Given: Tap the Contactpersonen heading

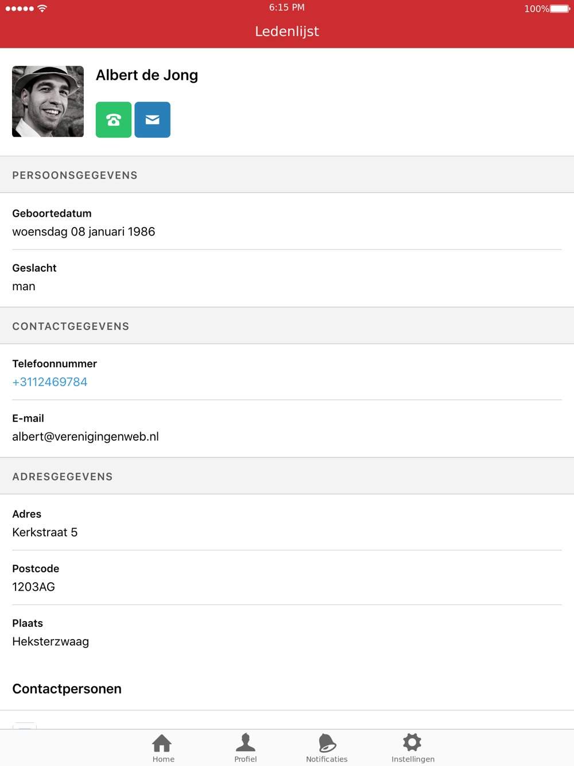Looking at the screenshot, I should [67, 689].
